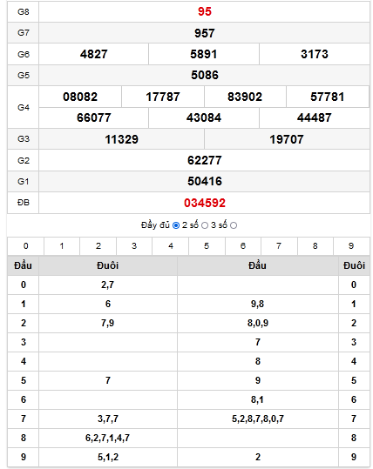This screenshot has height=469, width=373.
Task: Click the G1 row label
Action: pyautogui.click(x=24, y=182)
